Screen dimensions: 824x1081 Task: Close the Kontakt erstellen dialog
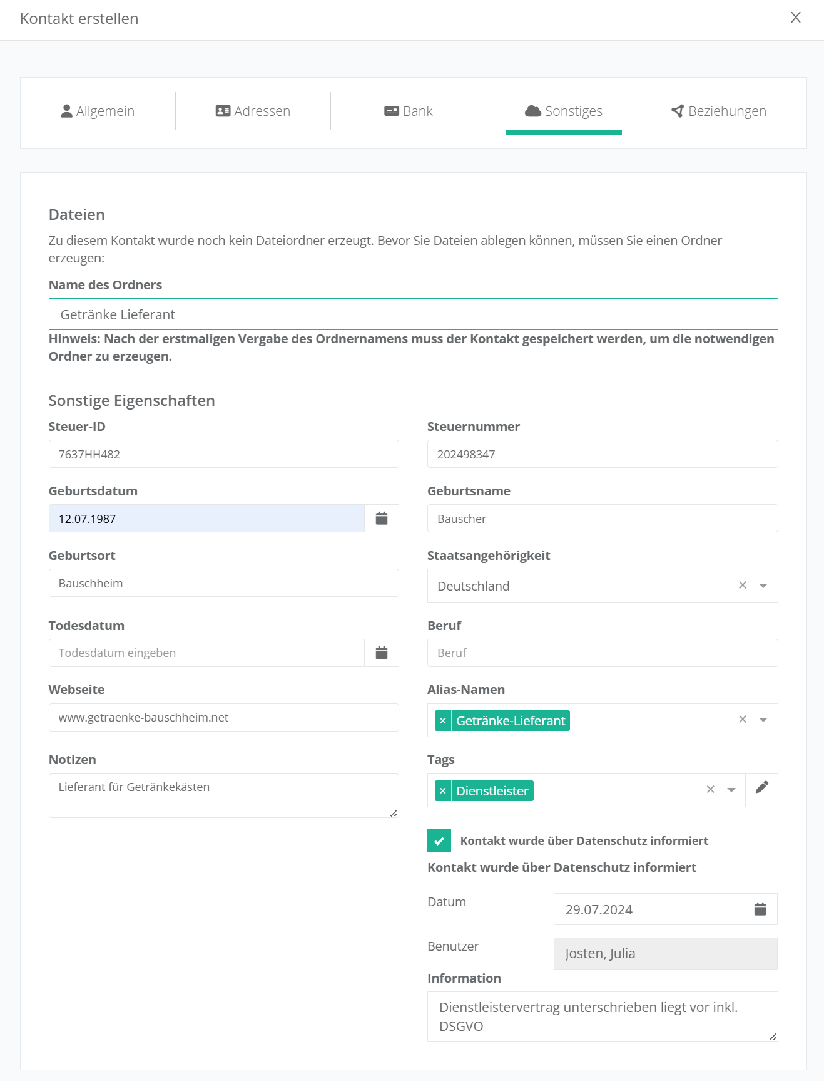795,18
